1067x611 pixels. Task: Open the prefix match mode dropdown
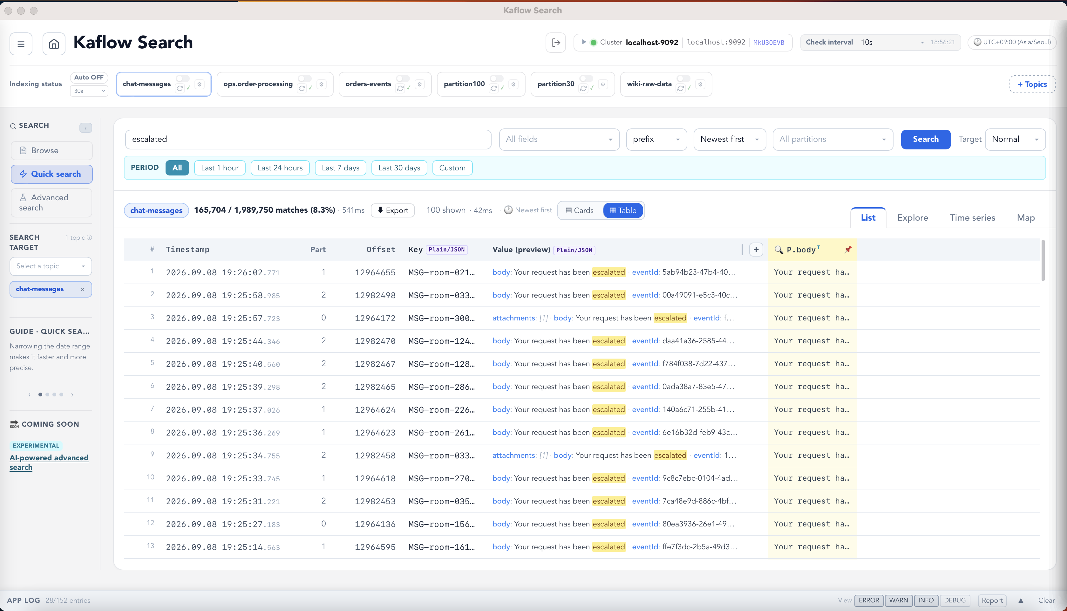(x=656, y=139)
